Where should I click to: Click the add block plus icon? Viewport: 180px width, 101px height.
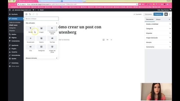pyautogui.click(x=26, y=14)
